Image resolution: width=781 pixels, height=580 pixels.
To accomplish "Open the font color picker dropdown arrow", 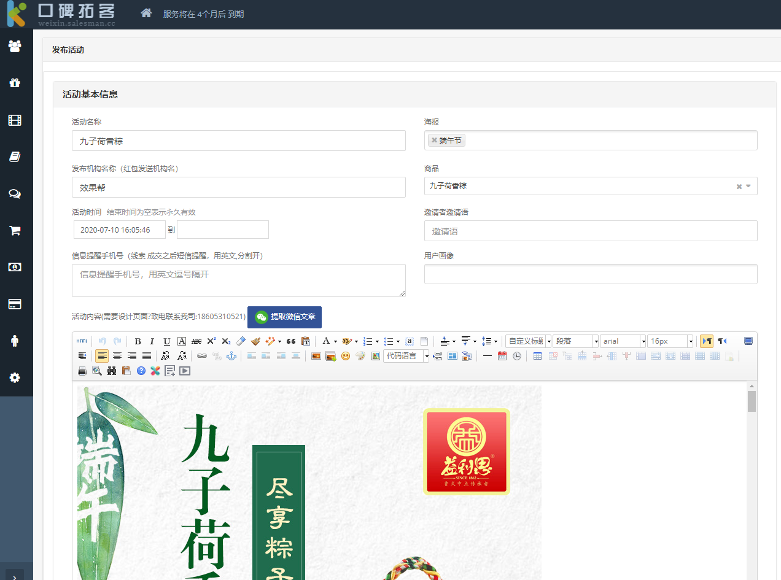I will pos(335,341).
